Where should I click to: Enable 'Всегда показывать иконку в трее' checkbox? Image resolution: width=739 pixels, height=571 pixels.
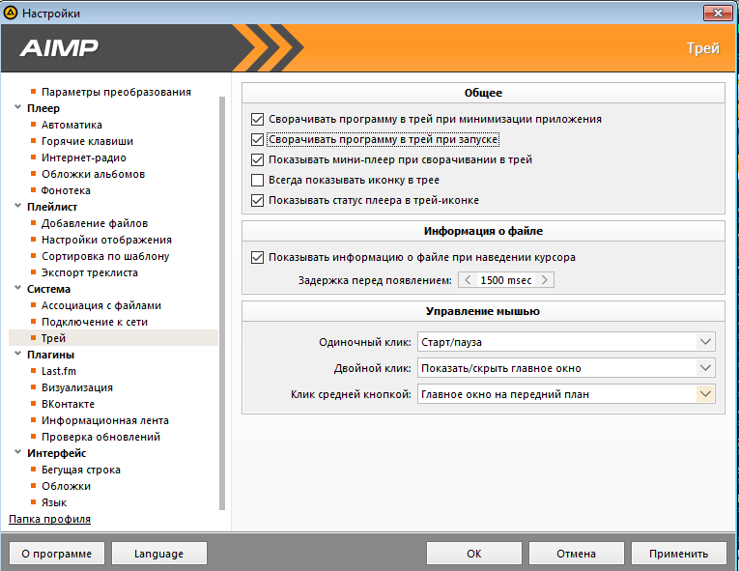coord(257,180)
